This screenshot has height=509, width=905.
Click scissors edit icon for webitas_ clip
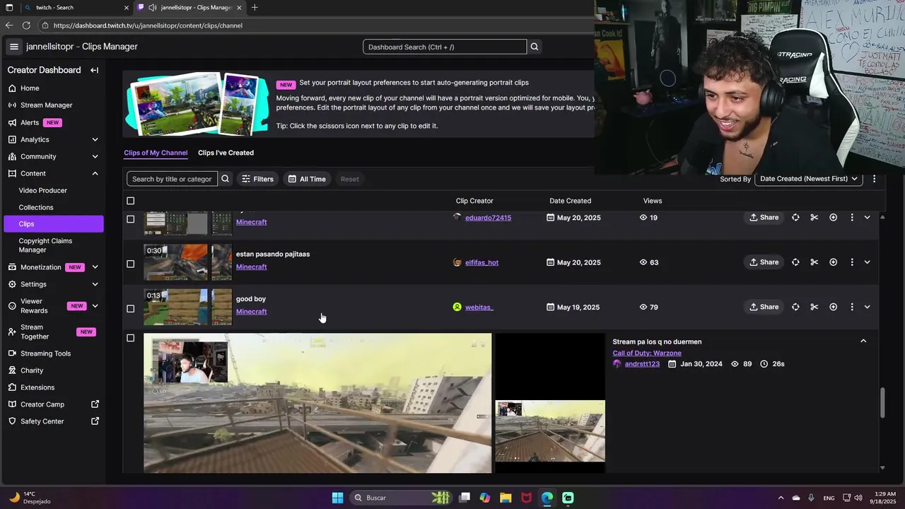(x=814, y=307)
